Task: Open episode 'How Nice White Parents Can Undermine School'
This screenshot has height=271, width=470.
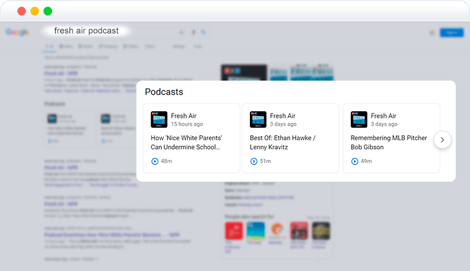Action: [187, 143]
